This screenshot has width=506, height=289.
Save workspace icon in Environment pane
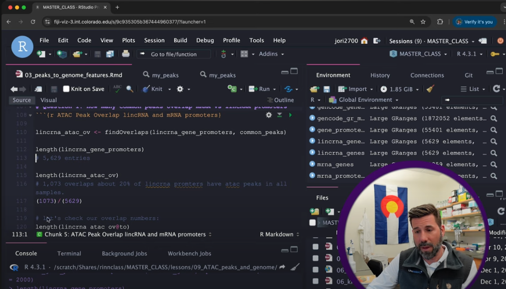tap(327, 89)
